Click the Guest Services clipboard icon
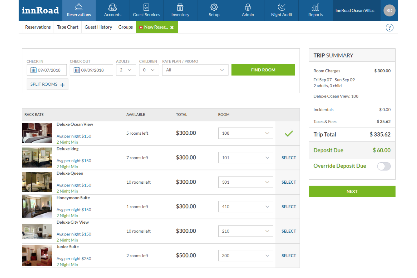This screenshot has height=278, width=417. [146, 8]
